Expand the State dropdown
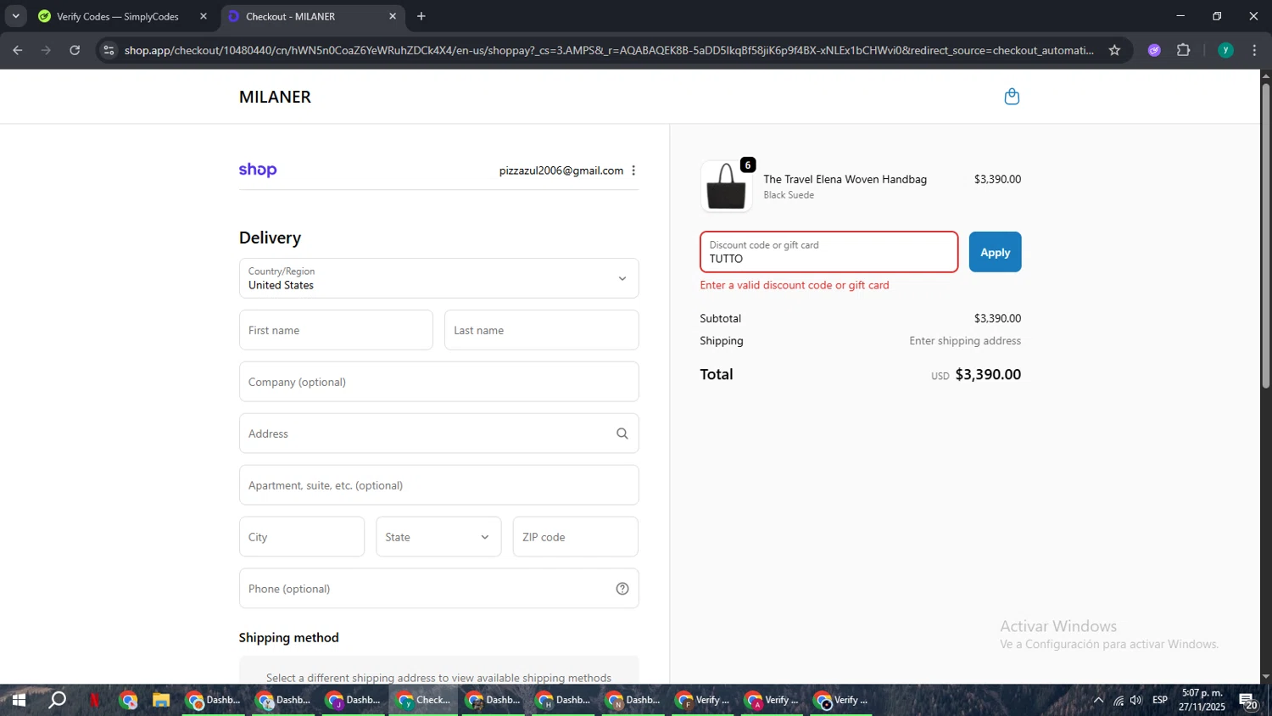 point(438,537)
